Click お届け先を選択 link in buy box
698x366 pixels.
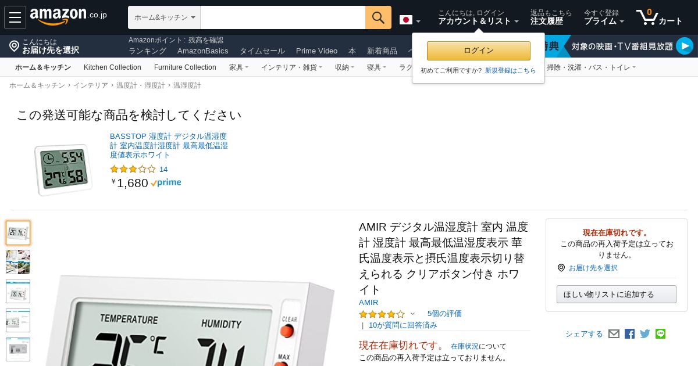pos(593,268)
